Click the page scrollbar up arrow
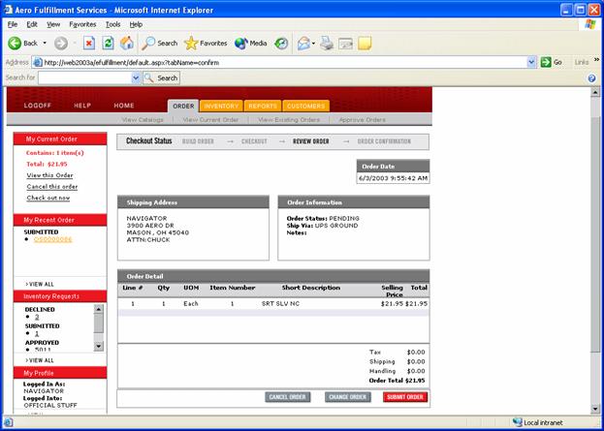 click(x=595, y=92)
